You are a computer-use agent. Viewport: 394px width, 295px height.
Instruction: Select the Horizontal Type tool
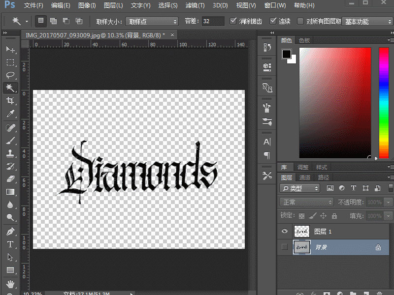(x=10, y=244)
